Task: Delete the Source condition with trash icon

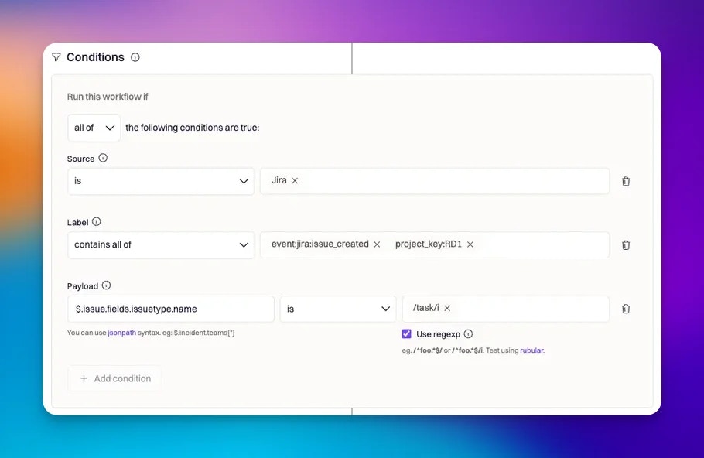Action: click(x=626, y=181)
